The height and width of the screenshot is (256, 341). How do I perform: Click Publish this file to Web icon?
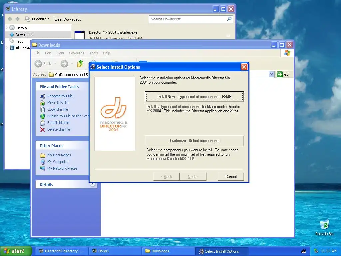pyautogui.click(x=43, y=116)
